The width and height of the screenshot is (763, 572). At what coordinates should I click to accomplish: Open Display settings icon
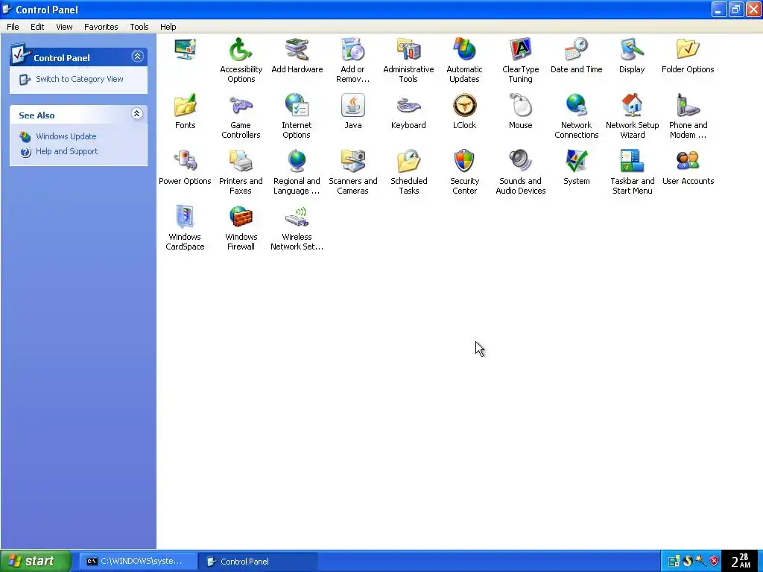[x=632, y=49]
